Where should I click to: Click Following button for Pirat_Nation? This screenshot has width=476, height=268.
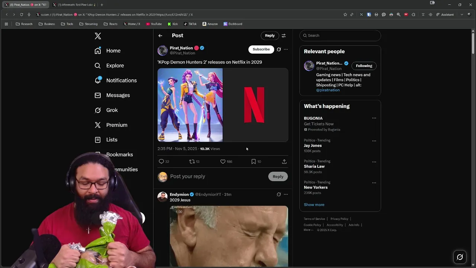point(364,66)
